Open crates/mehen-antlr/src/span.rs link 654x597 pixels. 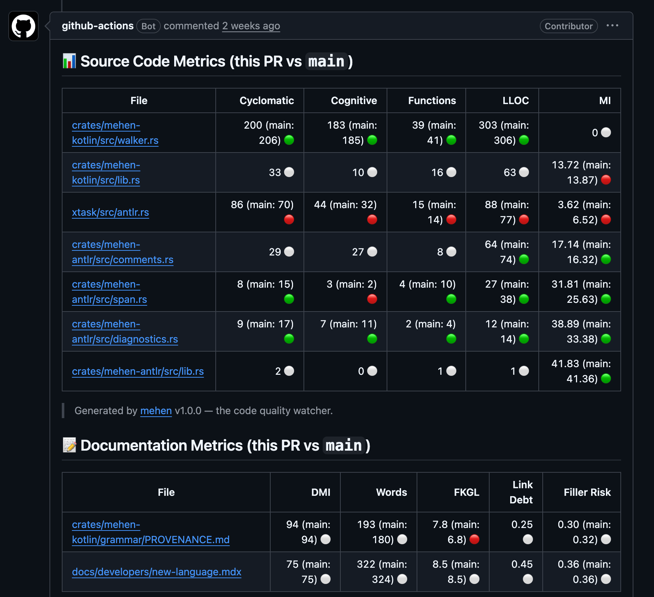tap(109, 292)
